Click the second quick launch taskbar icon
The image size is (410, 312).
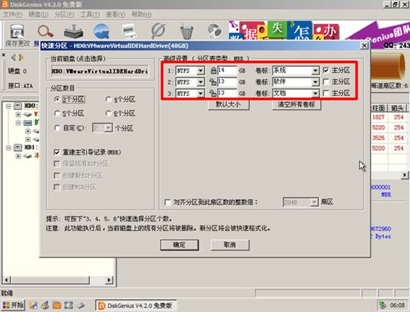pos(45,305)
